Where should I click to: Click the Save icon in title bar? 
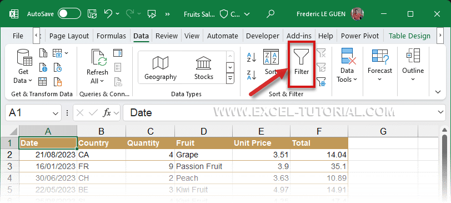tap(92, 13)
